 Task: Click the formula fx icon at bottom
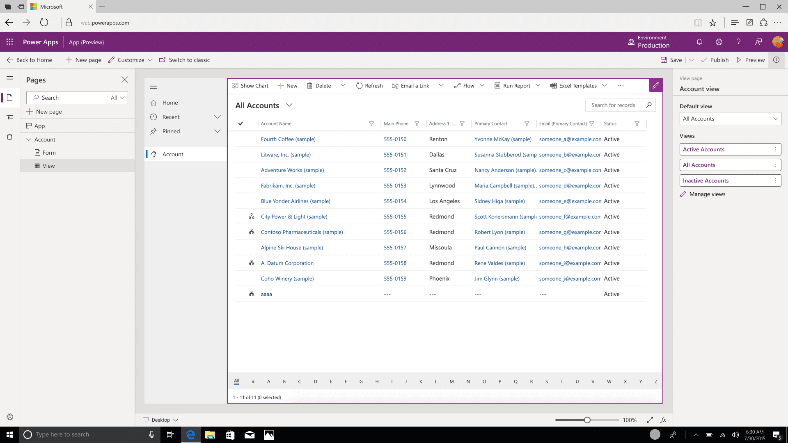[x=663, y=420]
